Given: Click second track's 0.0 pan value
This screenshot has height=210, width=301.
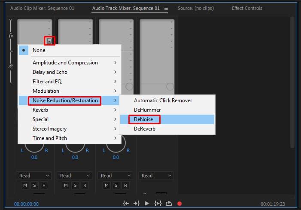Looking at the screenshot, I should [x=75, y=158].
